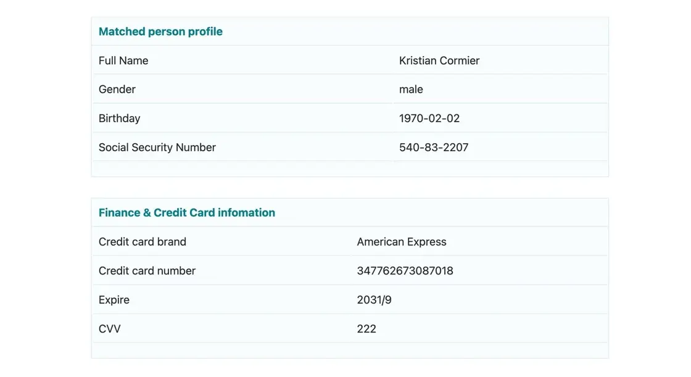The image size is (691, 377).
Task: Click the Kristian Cormier name value
Action: [x=439, y=61]
